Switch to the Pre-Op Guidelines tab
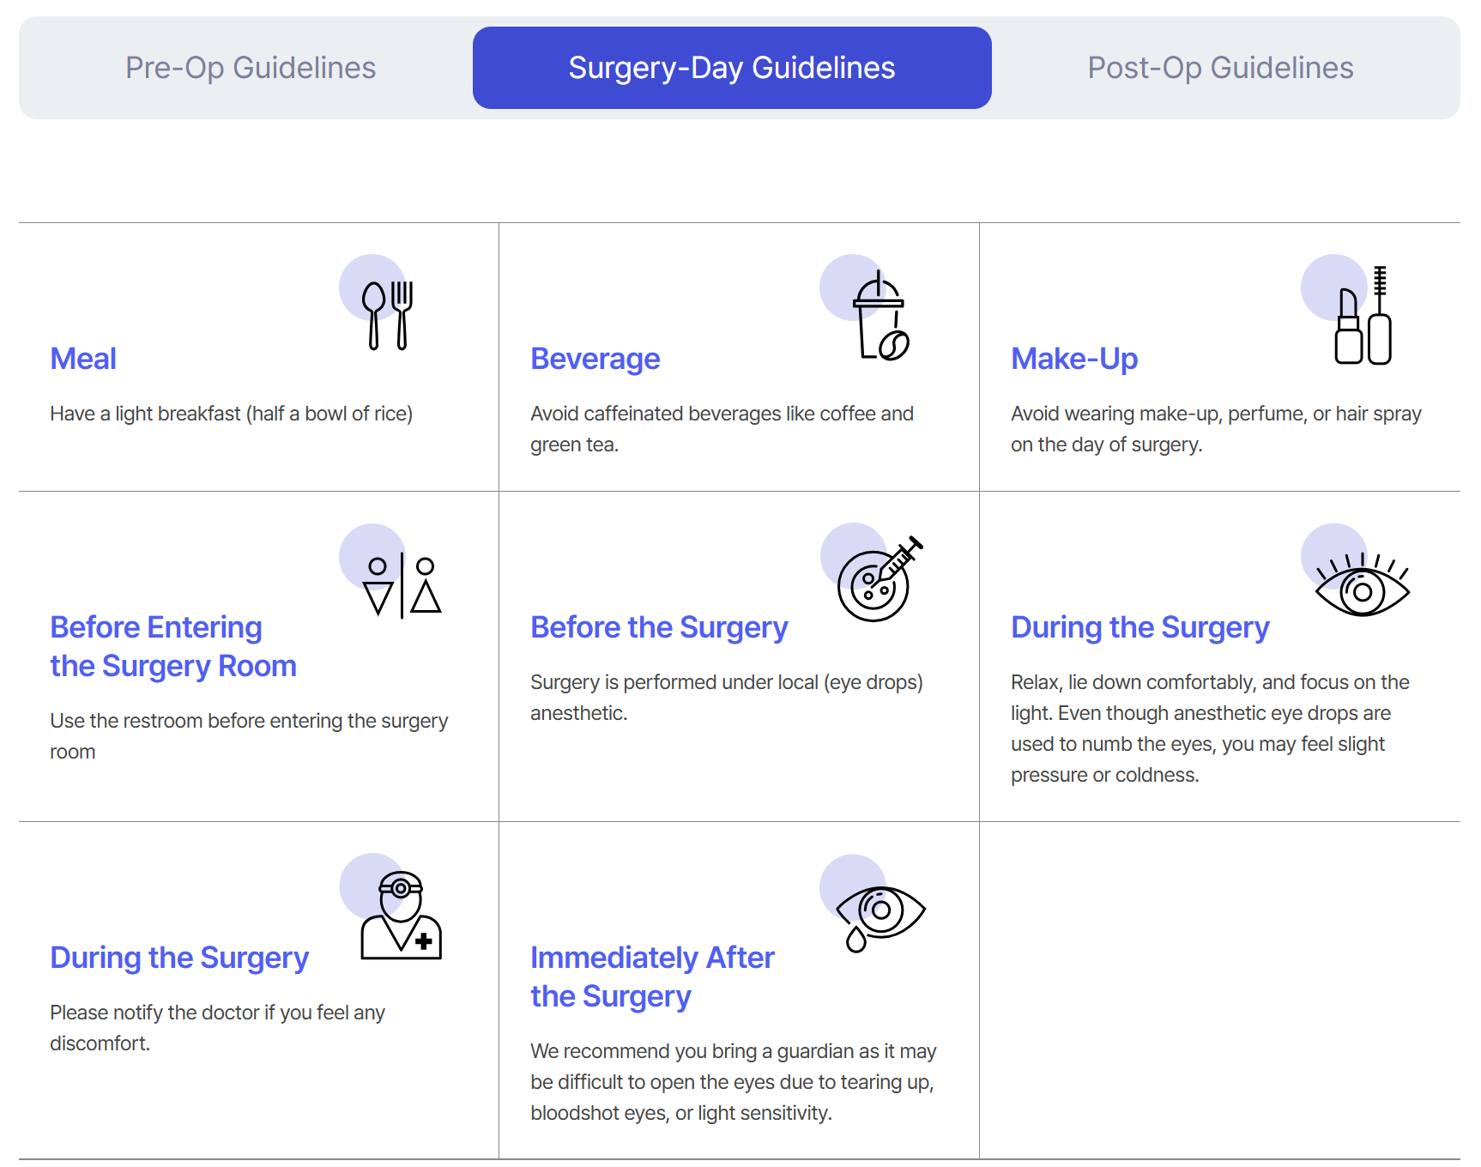1481x1167 pixels. coord(251,68)
